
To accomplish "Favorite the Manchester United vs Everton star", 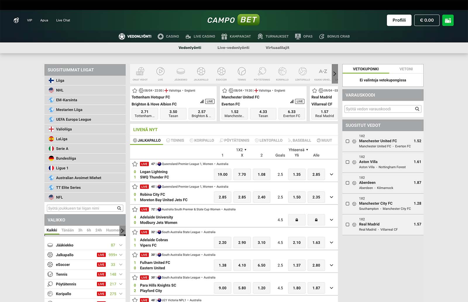I will click(225, 91).
